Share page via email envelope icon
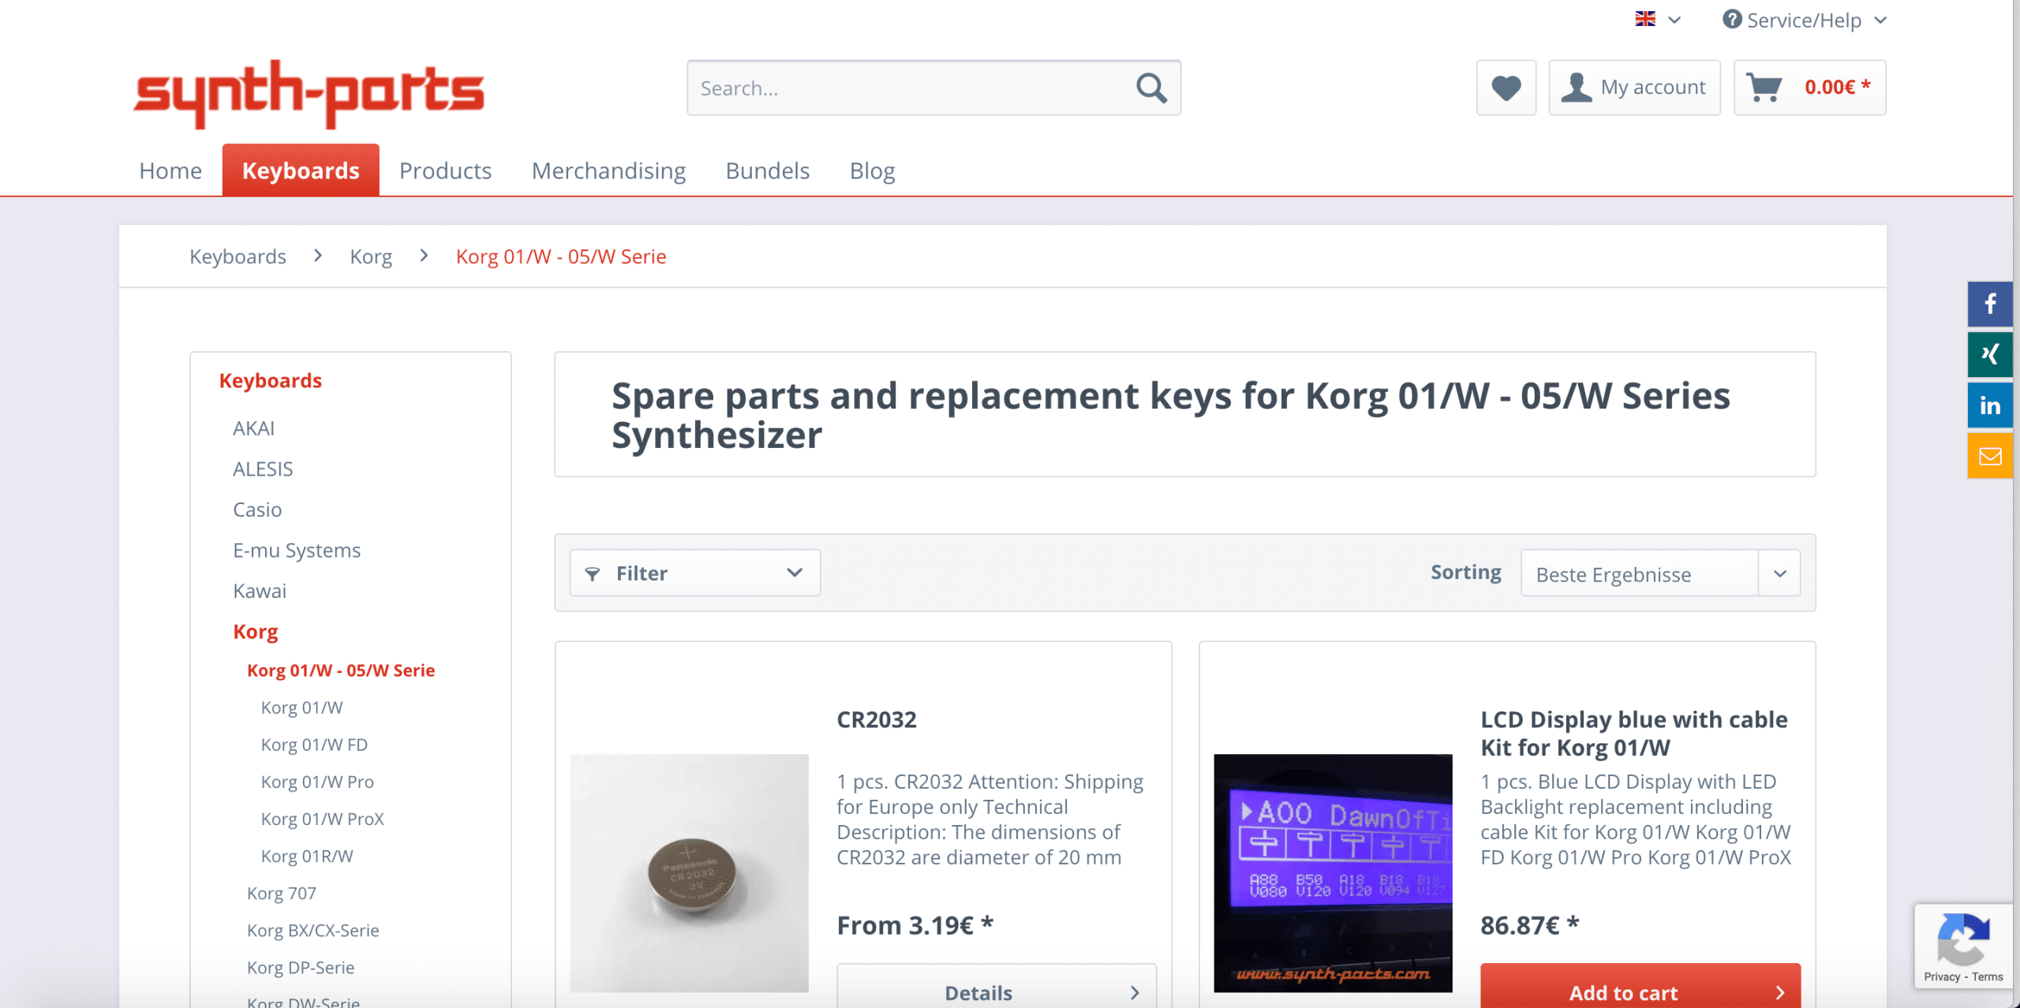The width and height of the screenshot is (2020, 1008). coord(1990,456)
